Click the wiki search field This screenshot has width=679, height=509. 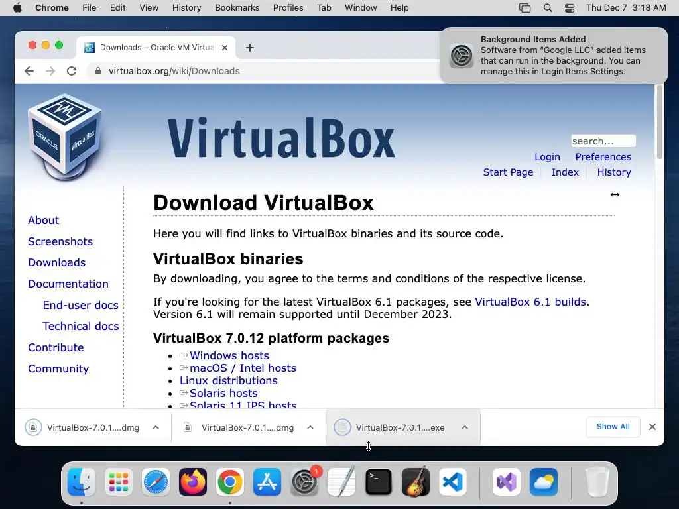tap(603, 141)
